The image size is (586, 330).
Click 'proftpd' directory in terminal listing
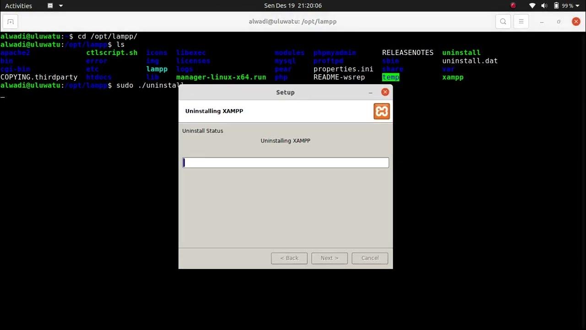328,61
